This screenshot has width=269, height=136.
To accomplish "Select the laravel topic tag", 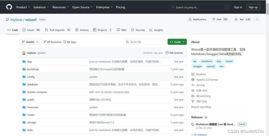I will (x=229, y=61).
